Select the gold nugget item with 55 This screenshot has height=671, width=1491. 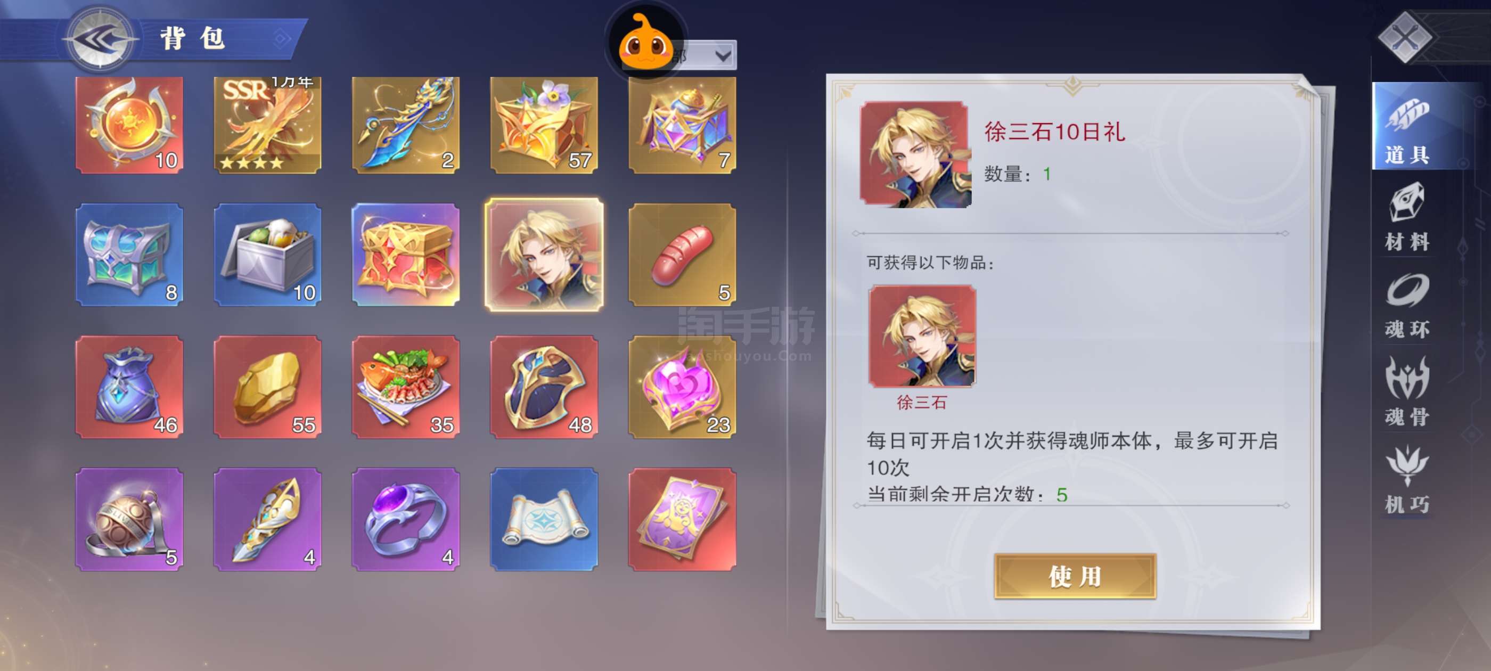(267, 387)
